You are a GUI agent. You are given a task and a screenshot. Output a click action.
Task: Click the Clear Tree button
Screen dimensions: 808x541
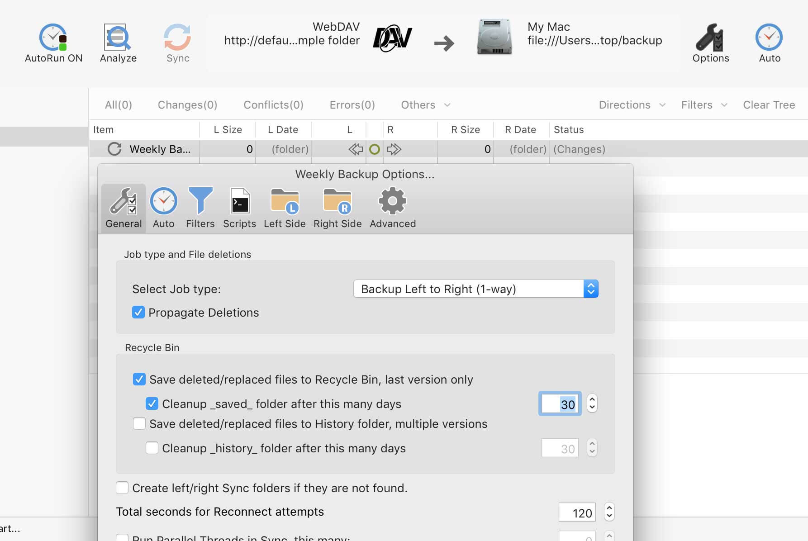(769, 105)
